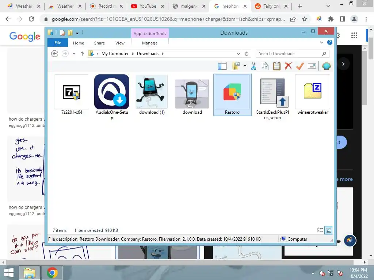The image size is (374, 280).
Task: Open Google apps grid icon
Action: pos(354,35)
